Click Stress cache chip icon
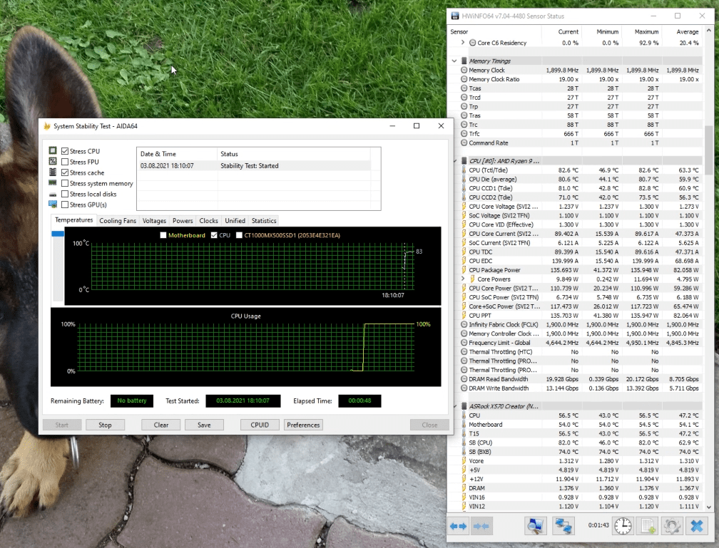 click(53, 172)
